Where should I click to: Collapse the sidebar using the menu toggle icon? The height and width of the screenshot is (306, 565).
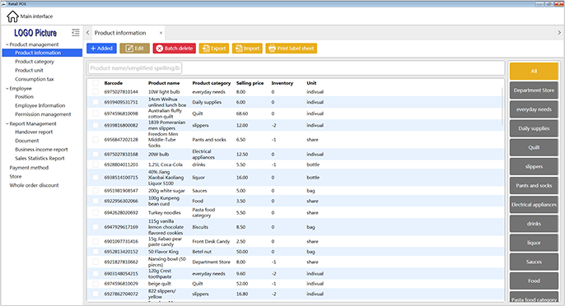[75, 33]
